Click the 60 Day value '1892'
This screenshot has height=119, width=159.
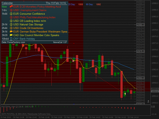[x=98, y=5]
